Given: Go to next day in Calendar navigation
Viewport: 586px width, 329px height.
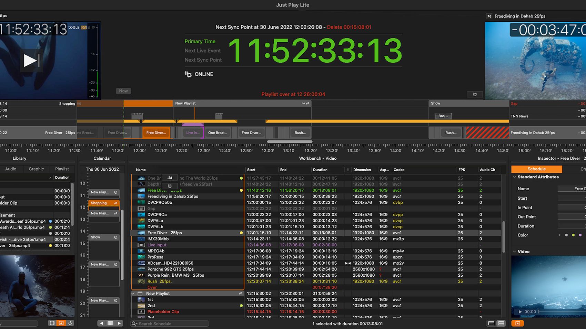Looking at the screenshot, I should tap(119, 323).
